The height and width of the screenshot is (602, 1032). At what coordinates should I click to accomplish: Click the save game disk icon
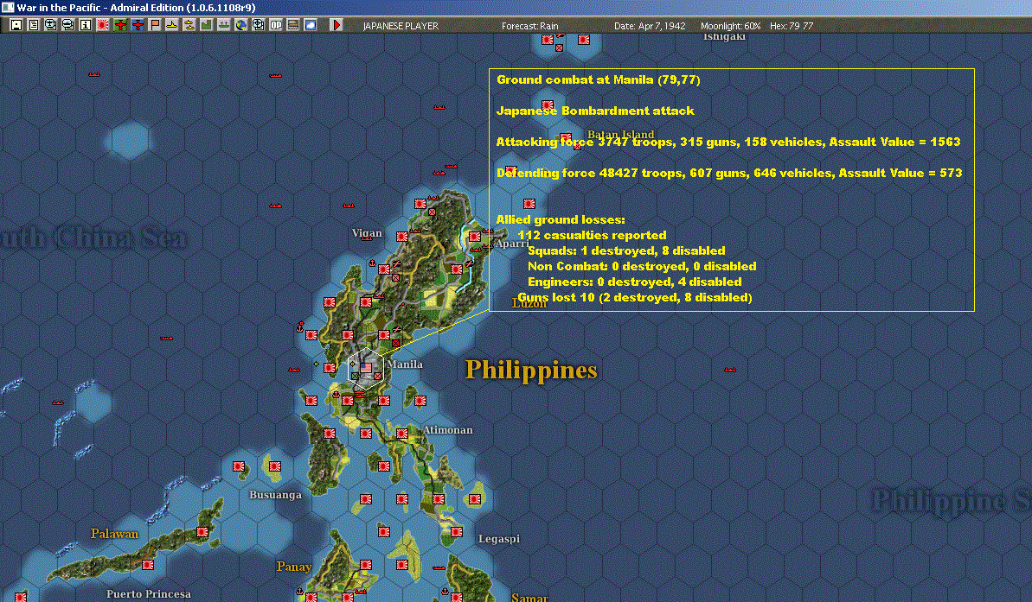(x=16, y=25)
